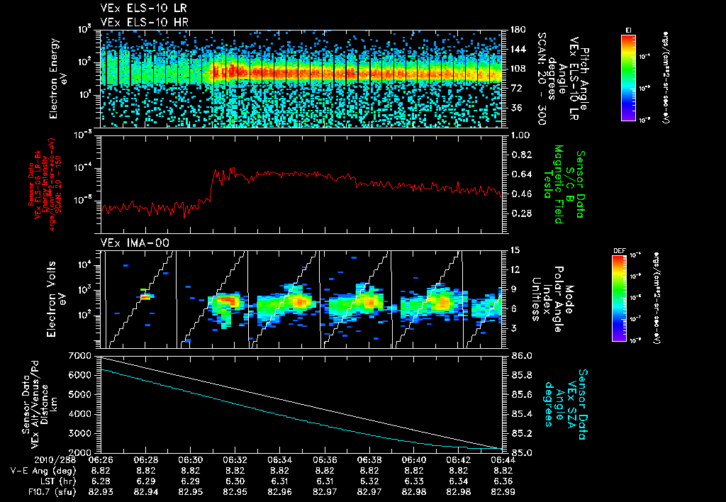Click time tick '06:30'
Image resolution: width=726 pixels, height=502 pixels.
(190, 460)
